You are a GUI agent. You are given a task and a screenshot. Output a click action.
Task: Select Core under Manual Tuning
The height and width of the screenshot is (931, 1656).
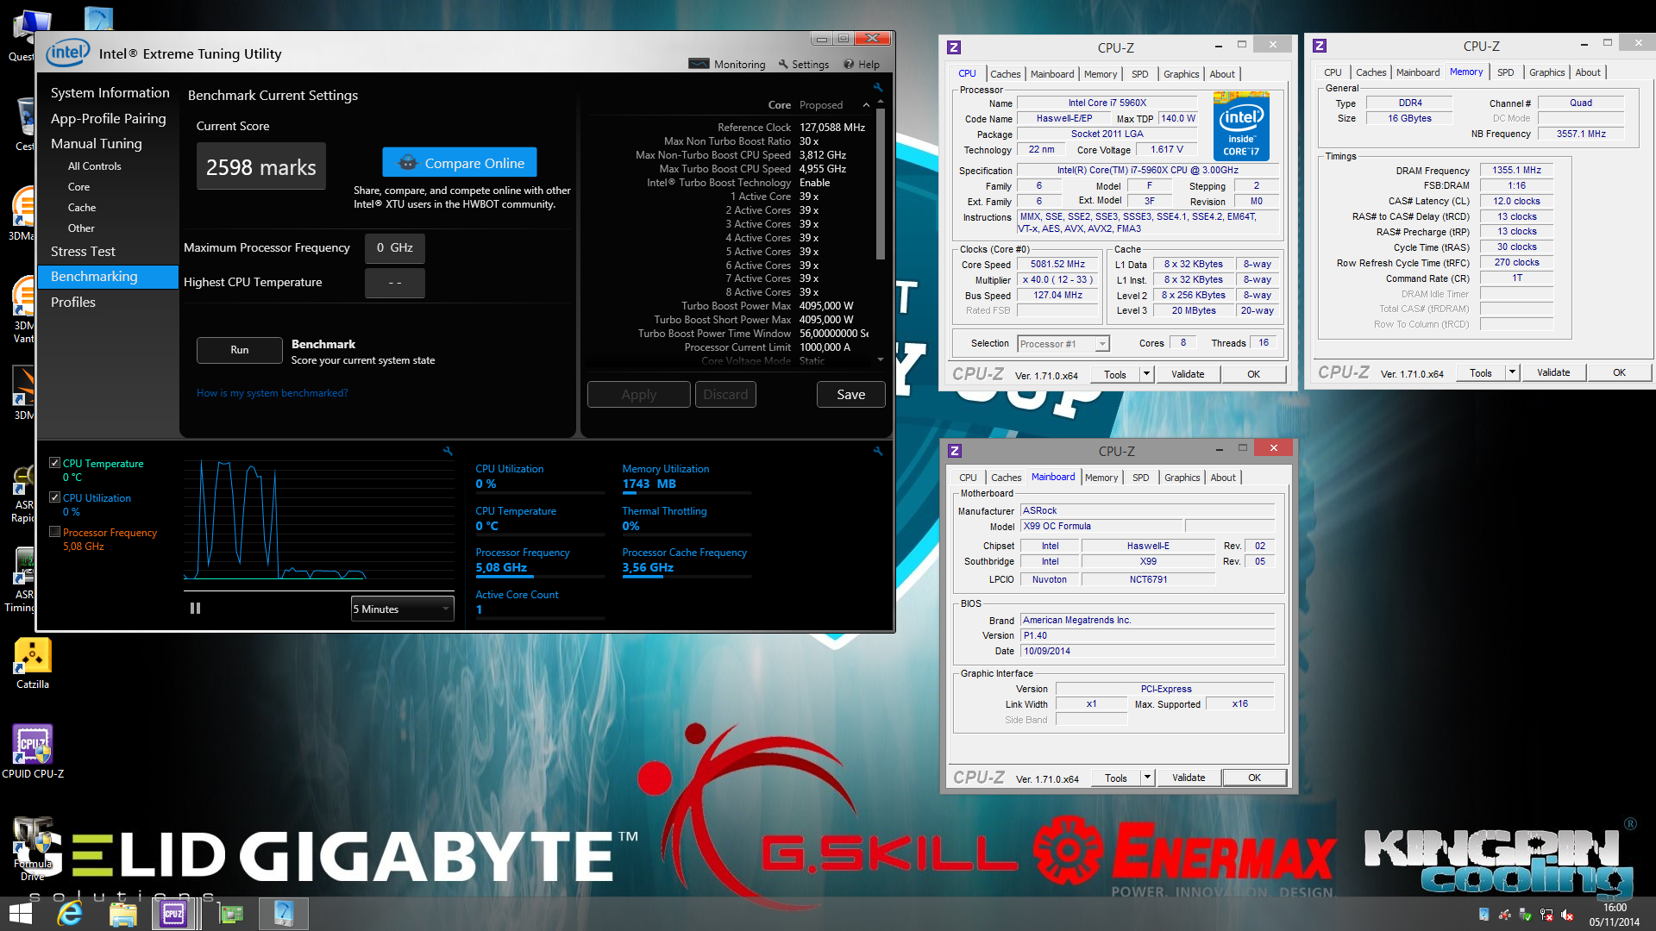(x=78, y=187)
